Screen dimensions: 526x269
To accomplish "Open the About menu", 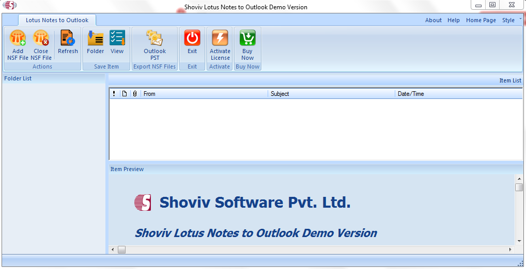I will click(x=434, y=20).
